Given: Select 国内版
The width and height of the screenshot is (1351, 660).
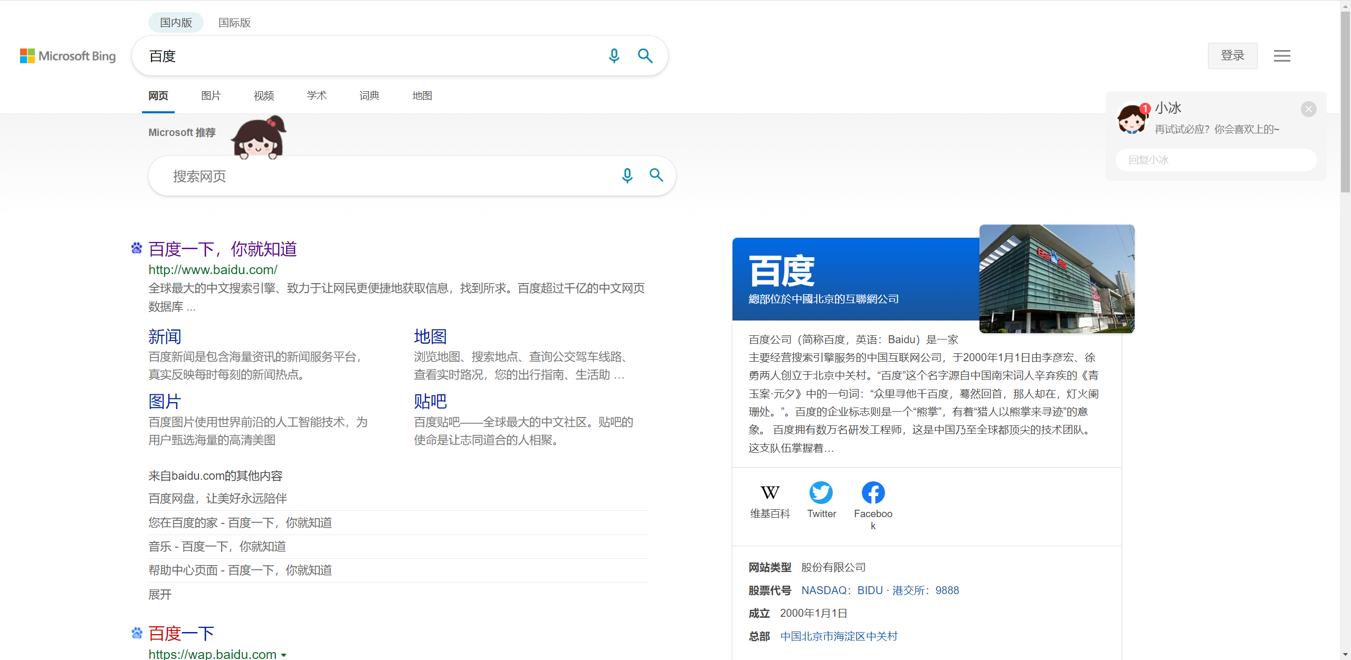Looking at the screenshot, I should point(175,22).
